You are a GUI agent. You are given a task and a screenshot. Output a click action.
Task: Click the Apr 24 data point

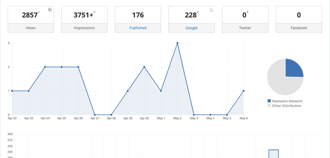click(45, 67)
